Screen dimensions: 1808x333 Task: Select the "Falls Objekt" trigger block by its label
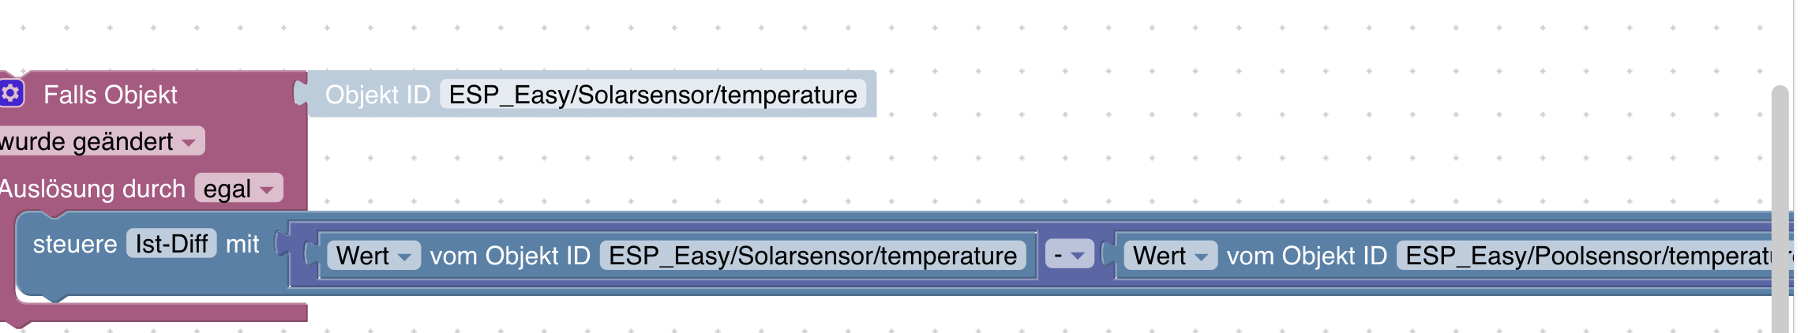click(111, 95)
